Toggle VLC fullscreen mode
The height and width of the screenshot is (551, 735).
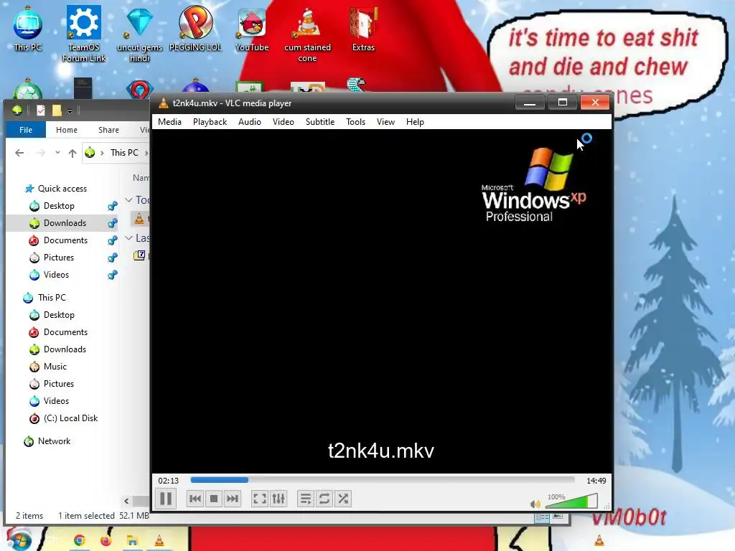pyautogui.click(x=260, y=499)
